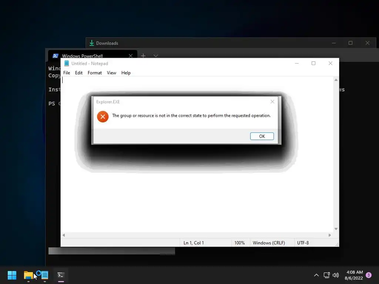
Task: Open the Notepad Help menu
Action: 126,73
